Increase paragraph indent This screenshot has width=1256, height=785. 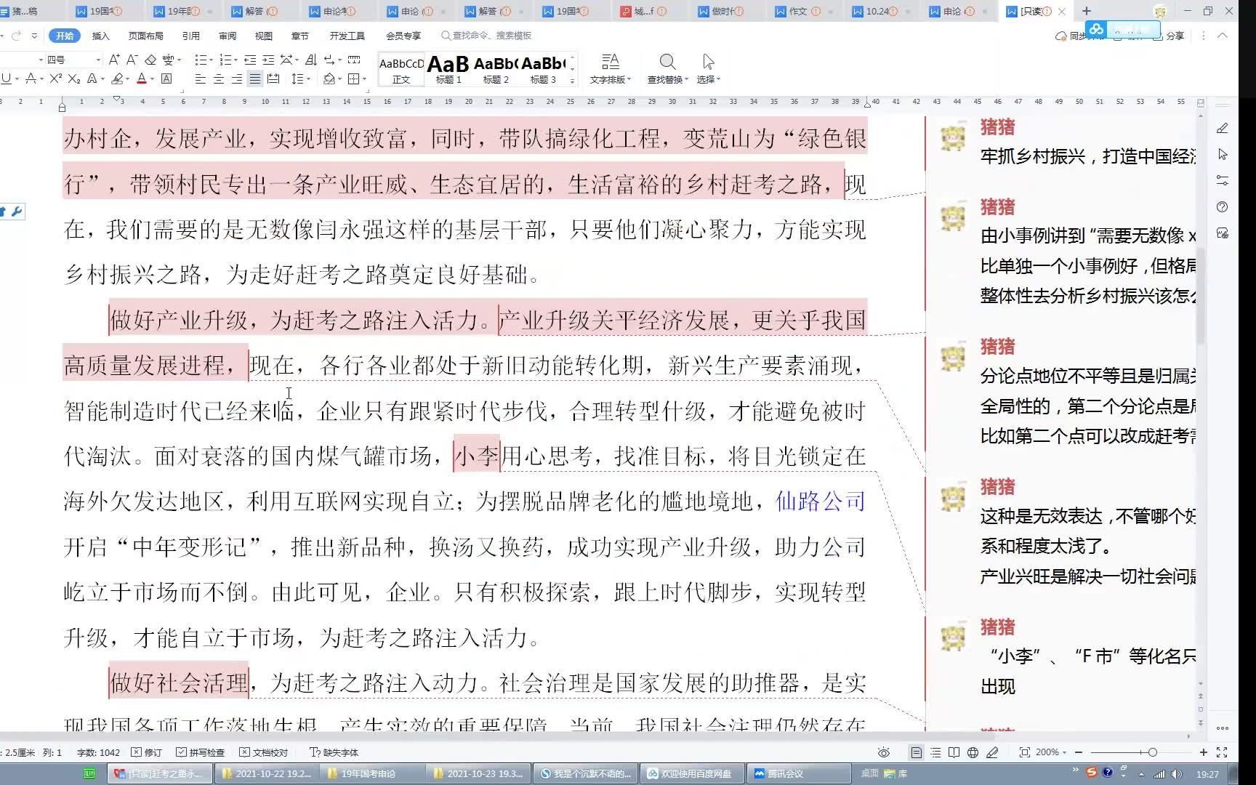[268, 60]
